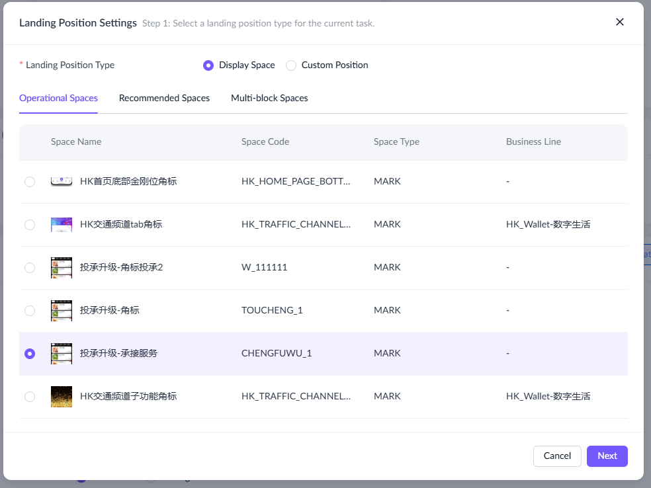Click thumbnail for 投承升级-承接服务
This screenshot has height=488, width=651.
coord(62,354)
